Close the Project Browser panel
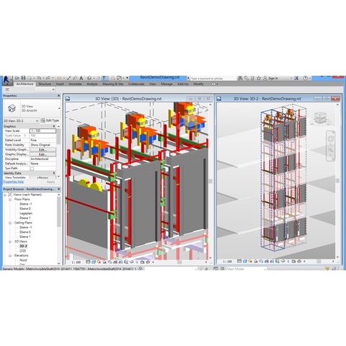Screen dimensions: 346x346 click(58, 189)
